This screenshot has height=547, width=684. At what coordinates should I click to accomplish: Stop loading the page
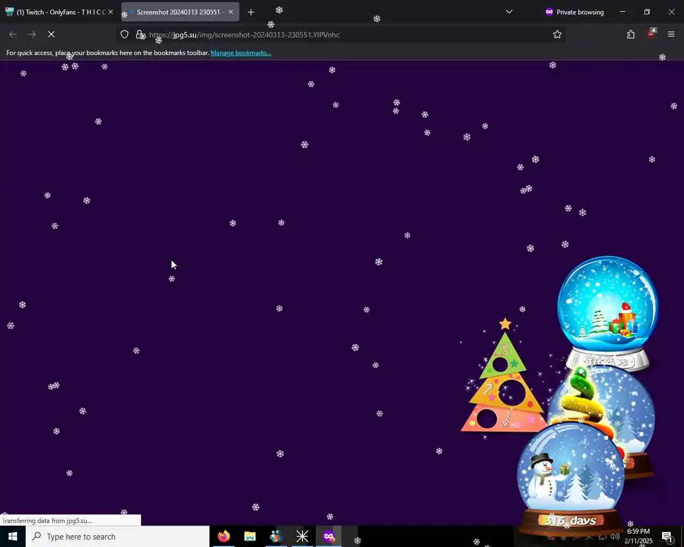51,34
